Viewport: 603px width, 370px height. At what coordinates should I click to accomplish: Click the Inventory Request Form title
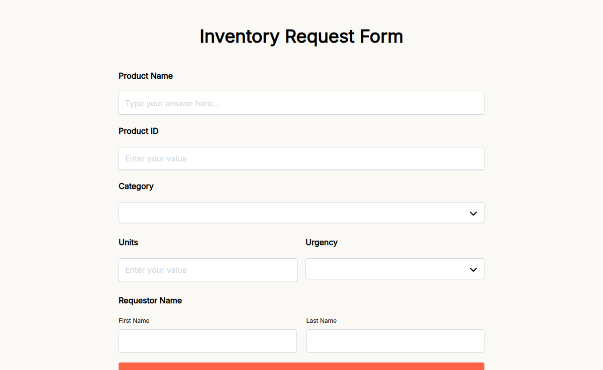(x=301, y=36)
